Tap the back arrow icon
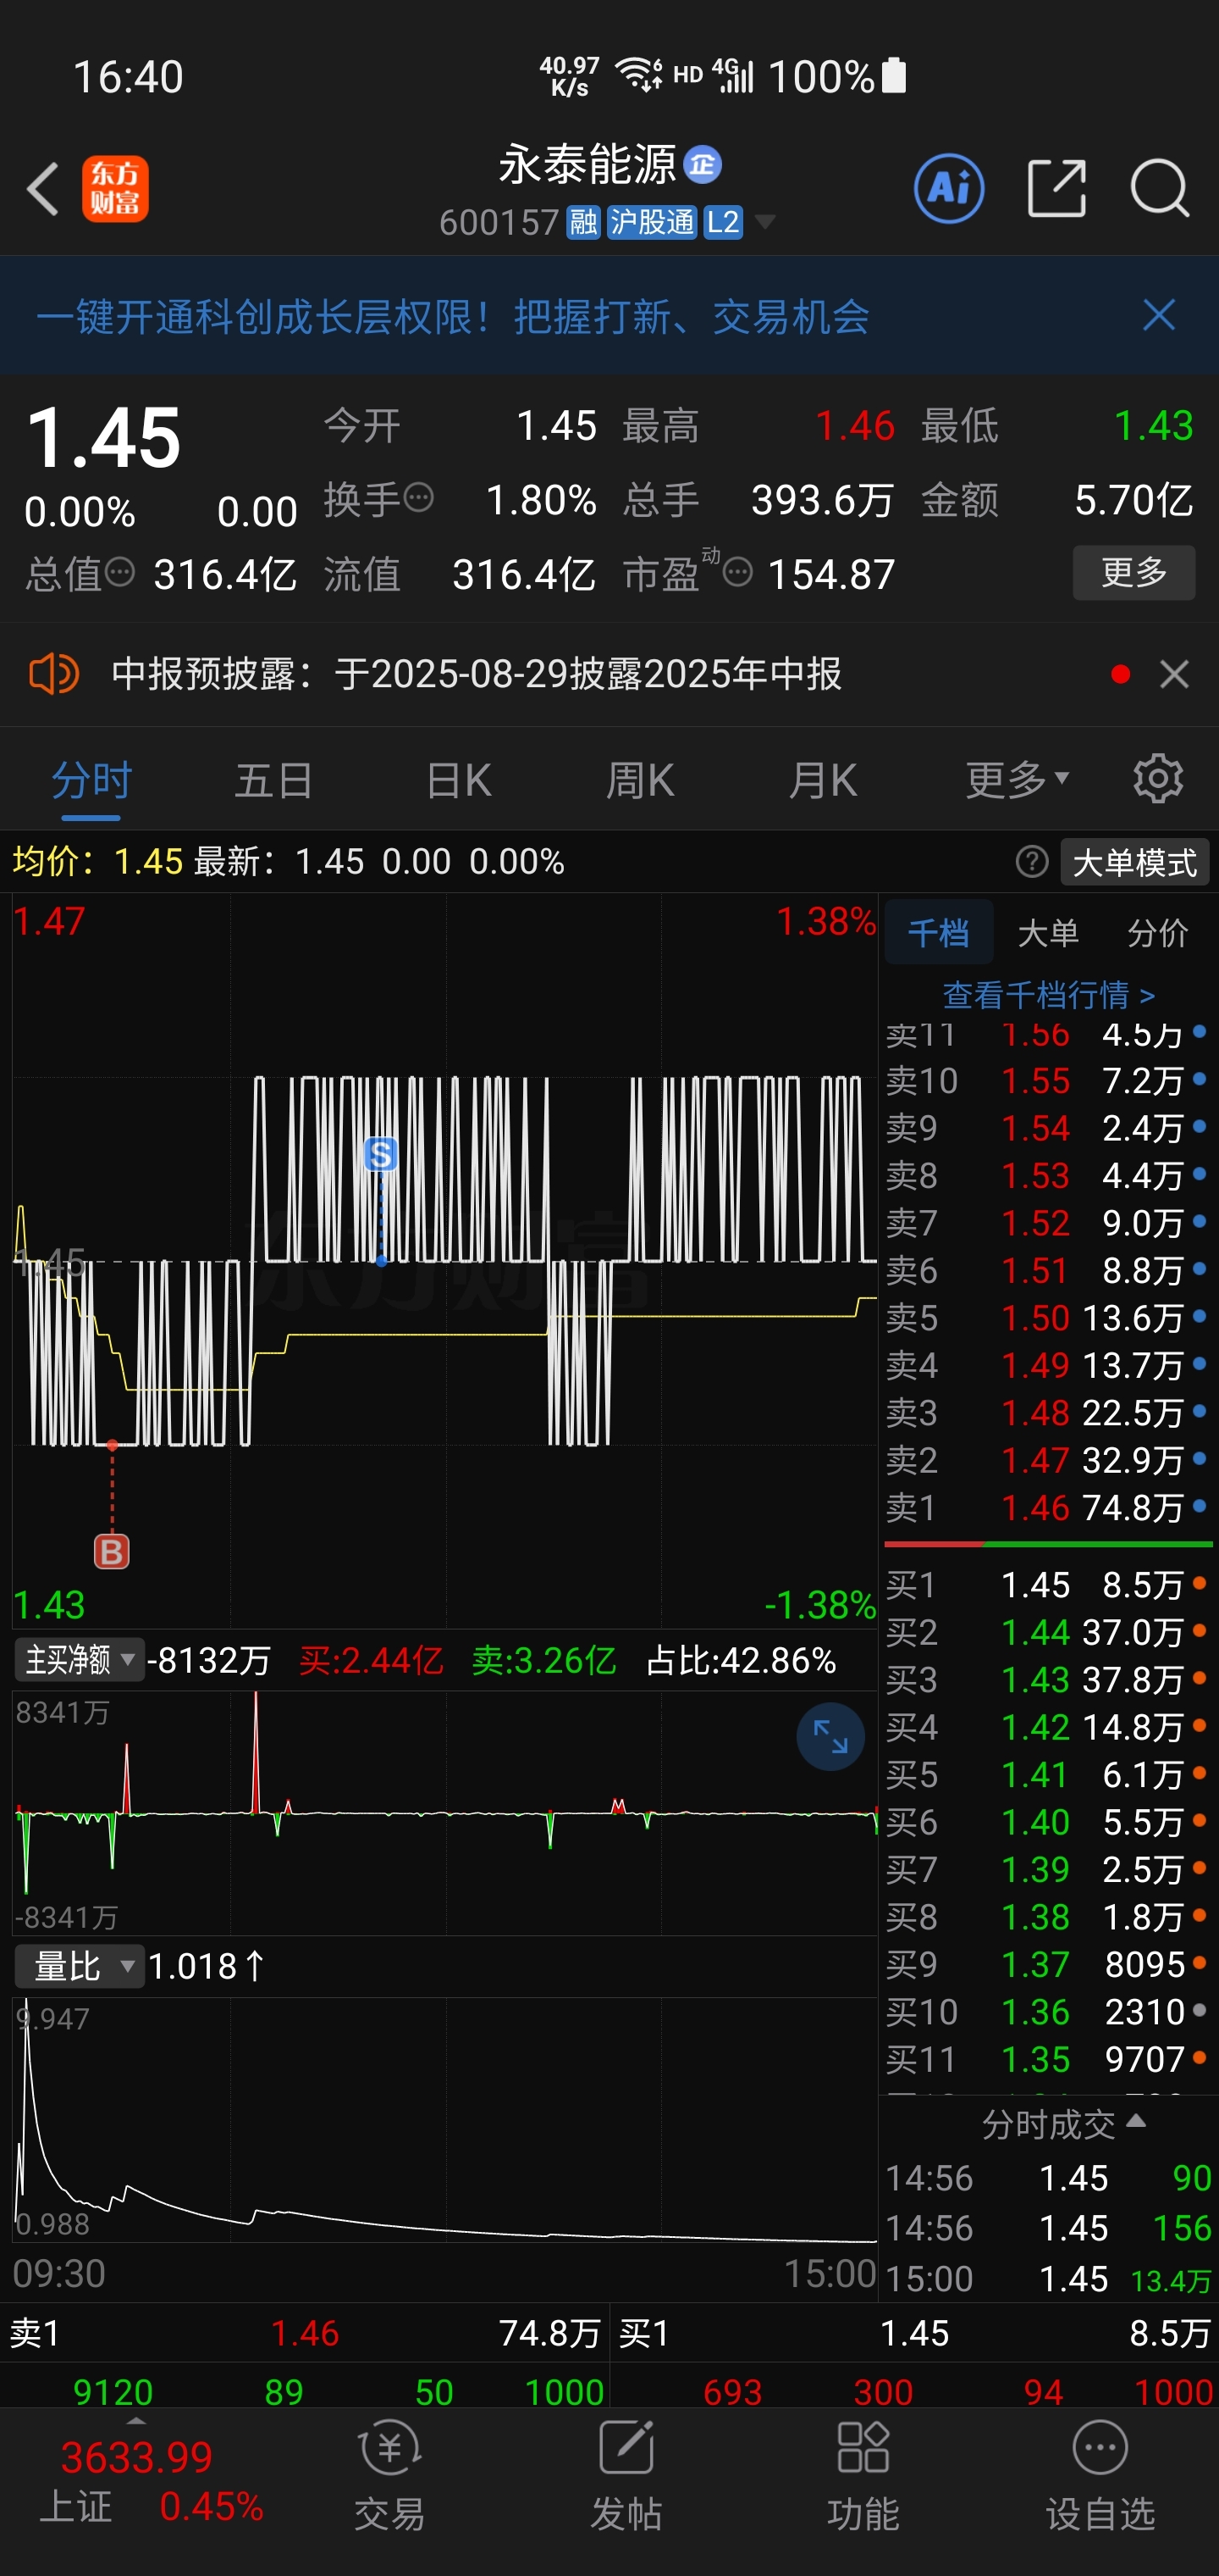 42,188
